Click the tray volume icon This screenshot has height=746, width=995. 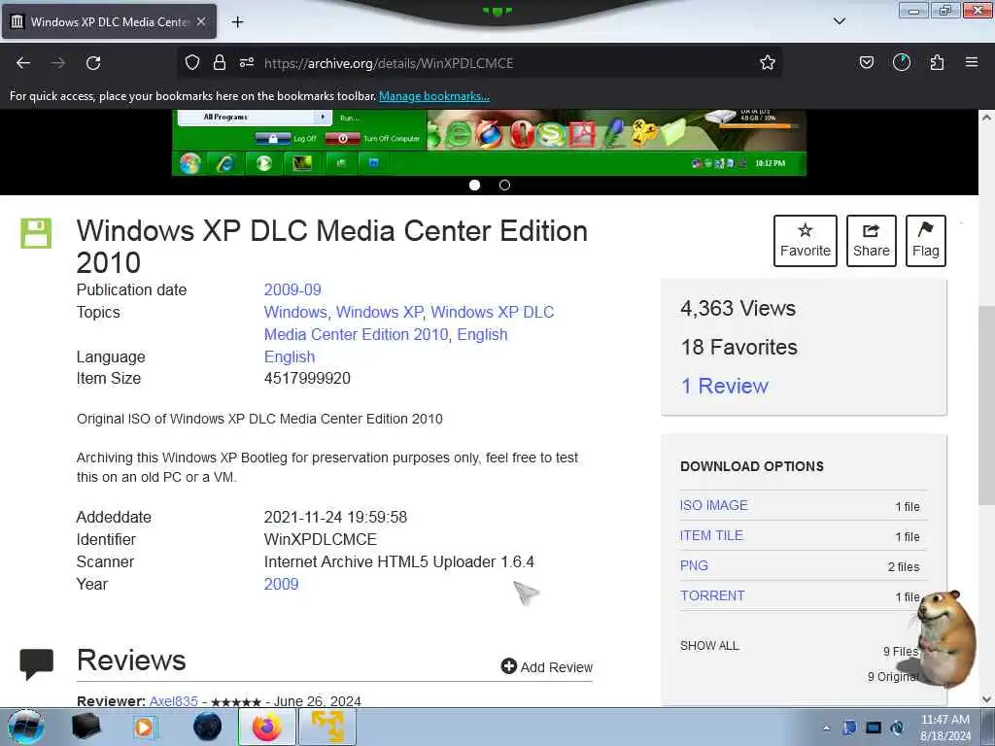(x=897, y=728)
